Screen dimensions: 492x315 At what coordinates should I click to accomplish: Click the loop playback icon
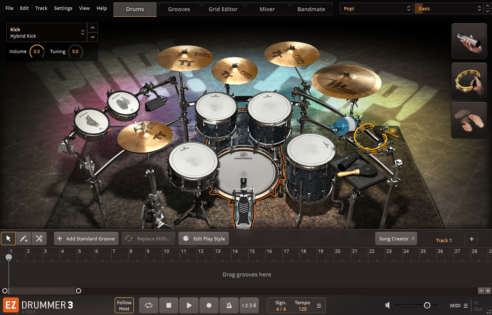[148, 305]
